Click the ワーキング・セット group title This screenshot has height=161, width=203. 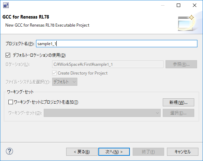(20, 92)
